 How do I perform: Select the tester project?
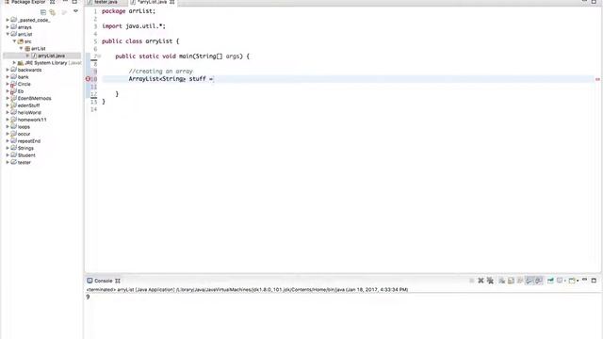point(24,162)
